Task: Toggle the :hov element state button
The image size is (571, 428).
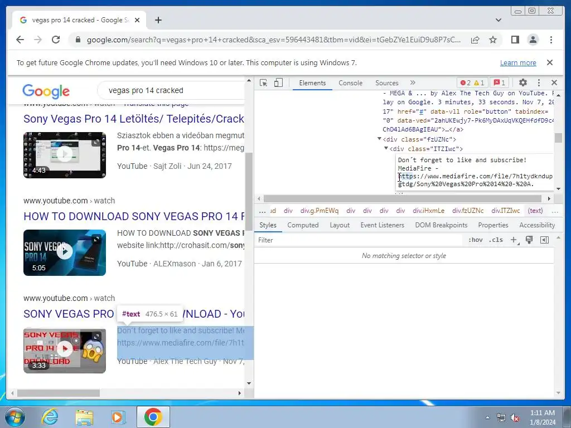Action: tap(475, 240)
